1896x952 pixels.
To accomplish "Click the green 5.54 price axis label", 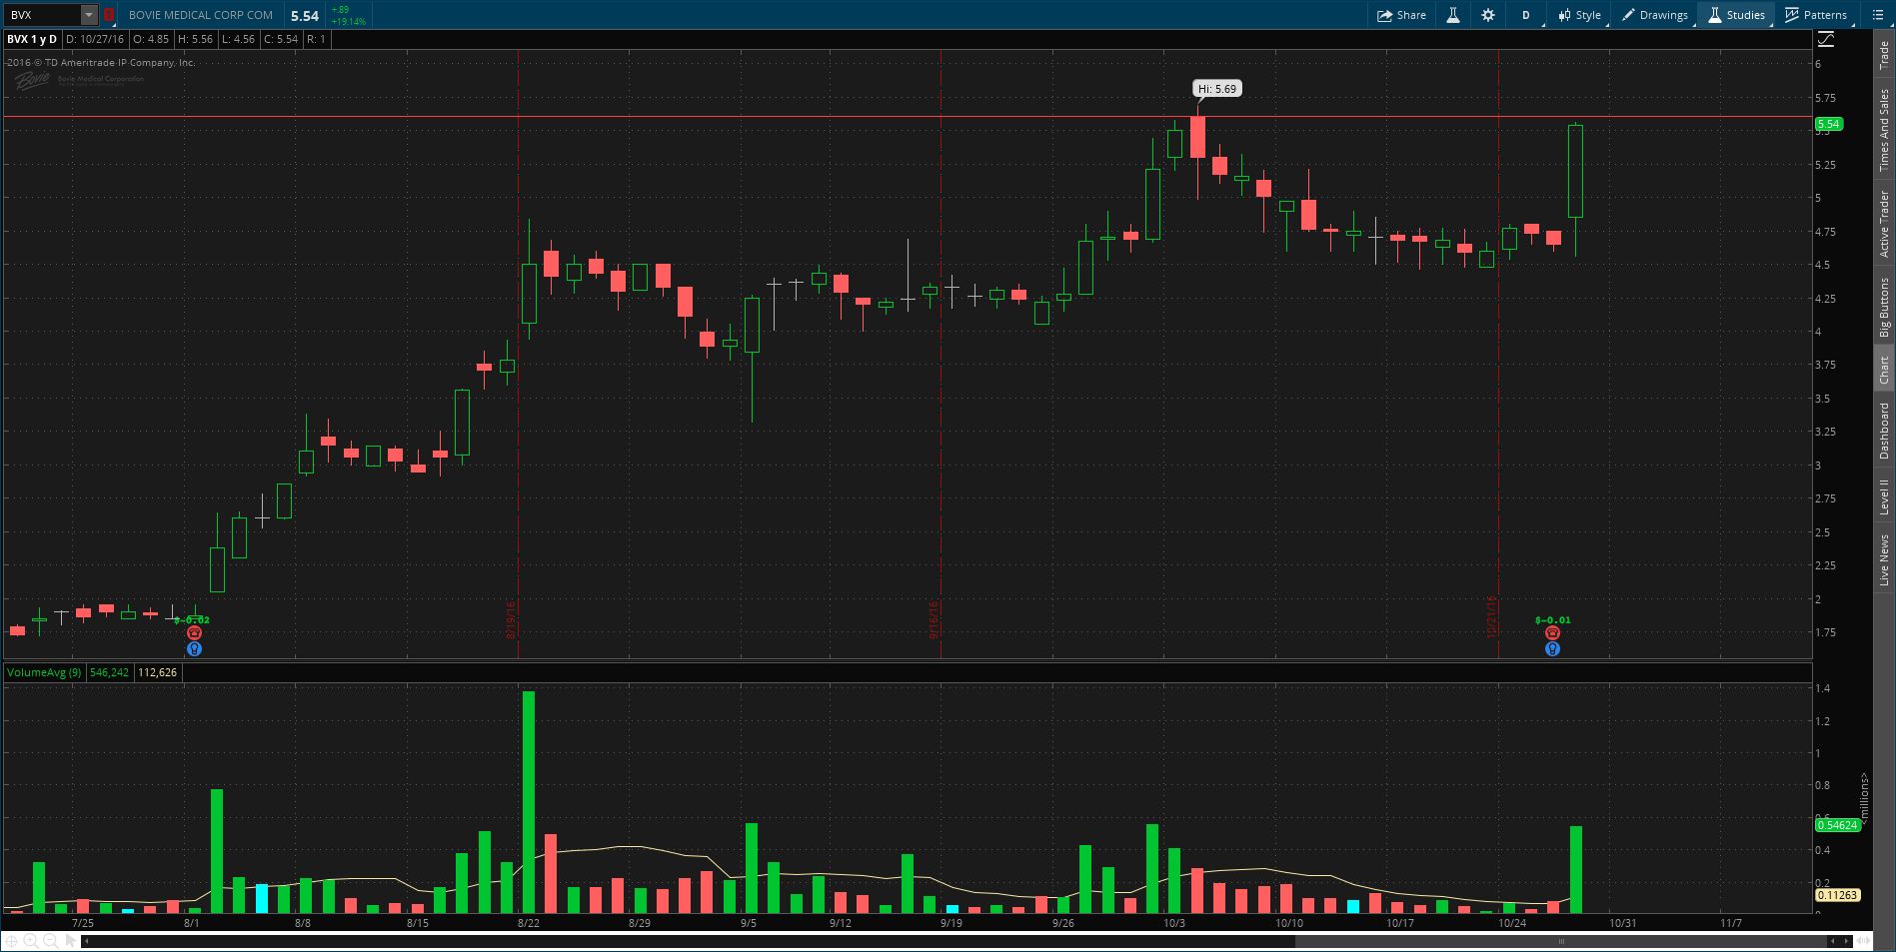I will [1828, 124].
